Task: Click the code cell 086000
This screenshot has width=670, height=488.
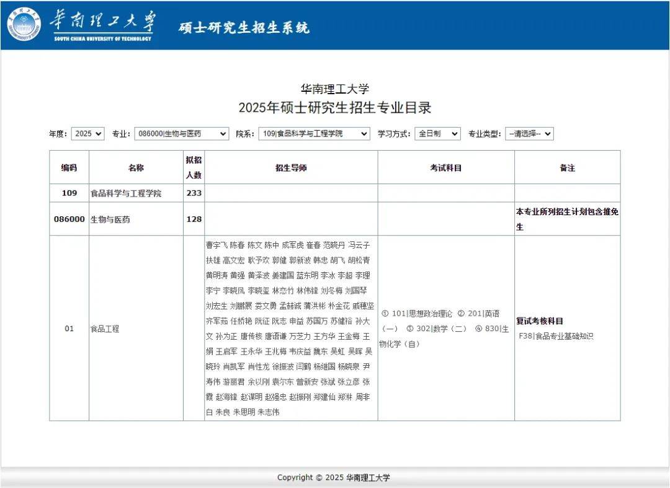Action: (x=69, y=219)
